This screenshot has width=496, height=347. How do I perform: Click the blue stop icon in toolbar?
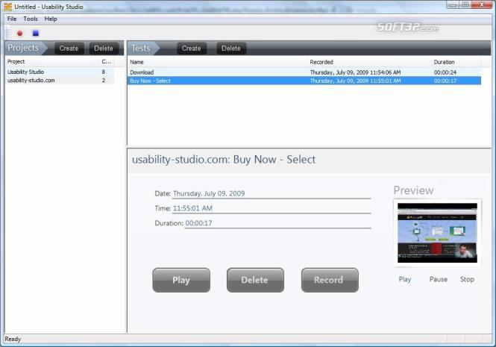pyautogui.click(x=36, y=33)
